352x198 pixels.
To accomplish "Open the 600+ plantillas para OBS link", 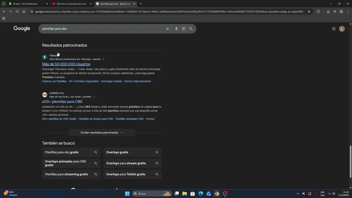I will tap(62, 102).
